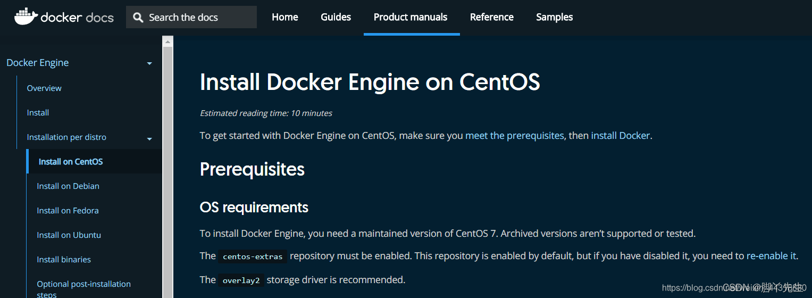Click the sidebar scrollbar up arrow
812x298 pixels.
point(168,42)
